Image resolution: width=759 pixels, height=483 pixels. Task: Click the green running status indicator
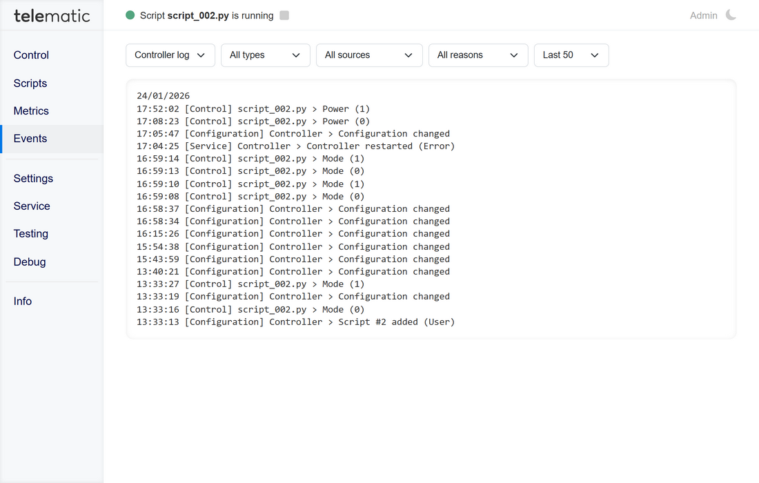[x=130, y=15]
